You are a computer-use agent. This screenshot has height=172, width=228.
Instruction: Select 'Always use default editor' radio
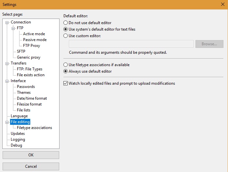point(87,71)
